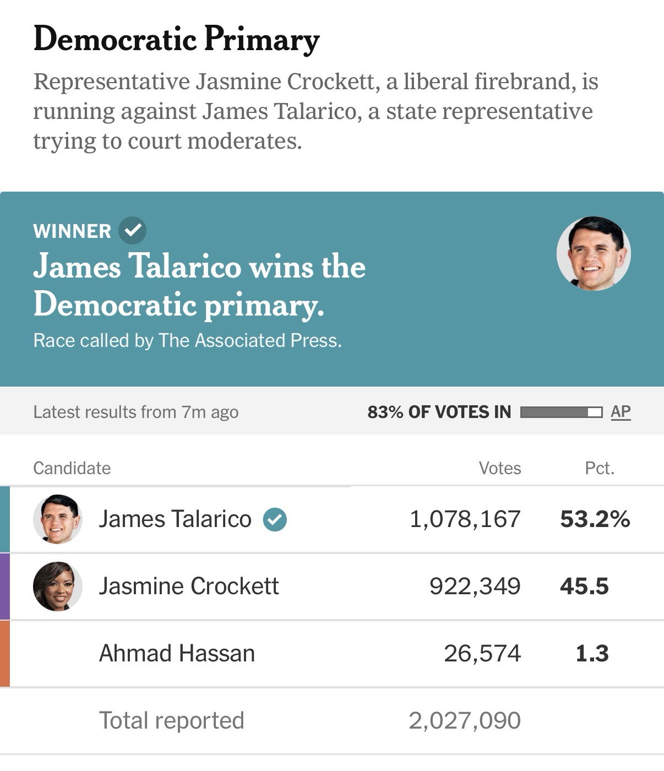Select the Ahmad Hassan candidate name
The height and width of the screenshot is (771, 664).
[177, 653]
